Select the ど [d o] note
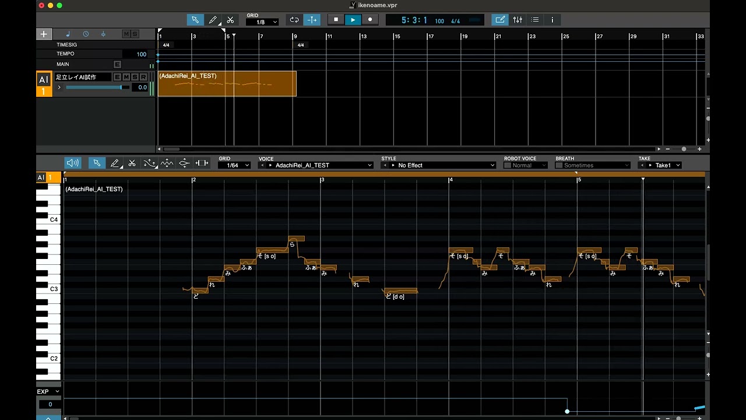746x420 pixels. pos(400,290)
